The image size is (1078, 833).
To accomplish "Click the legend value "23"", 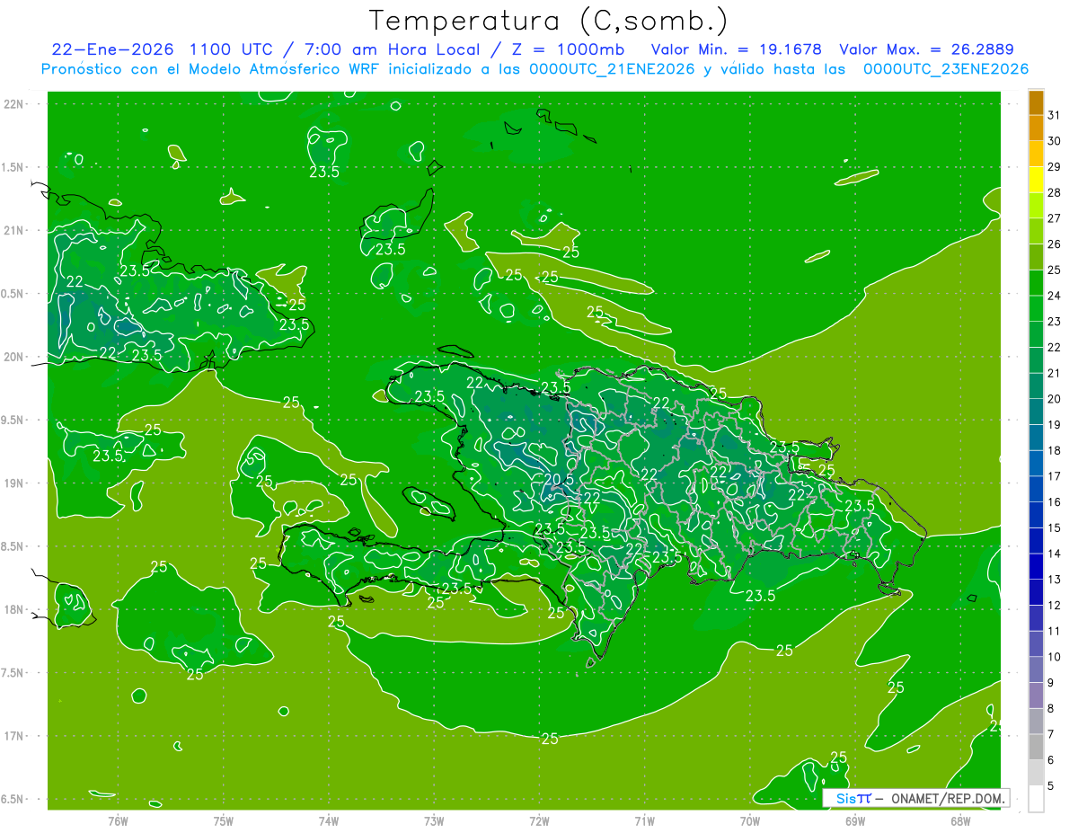I will [1055, 322].
